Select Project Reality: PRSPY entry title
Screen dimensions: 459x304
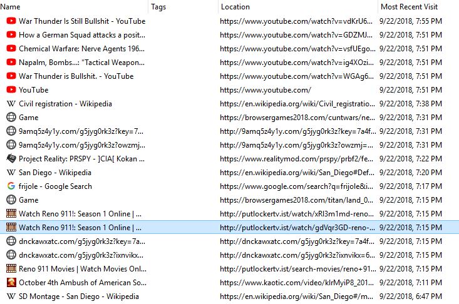coord(81,158)
